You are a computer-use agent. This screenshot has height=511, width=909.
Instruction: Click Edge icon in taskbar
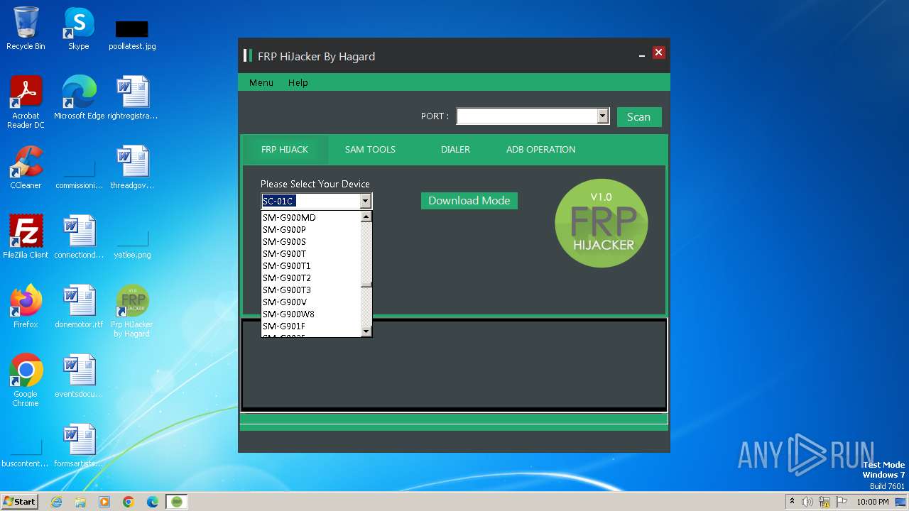tap(153, 502)
